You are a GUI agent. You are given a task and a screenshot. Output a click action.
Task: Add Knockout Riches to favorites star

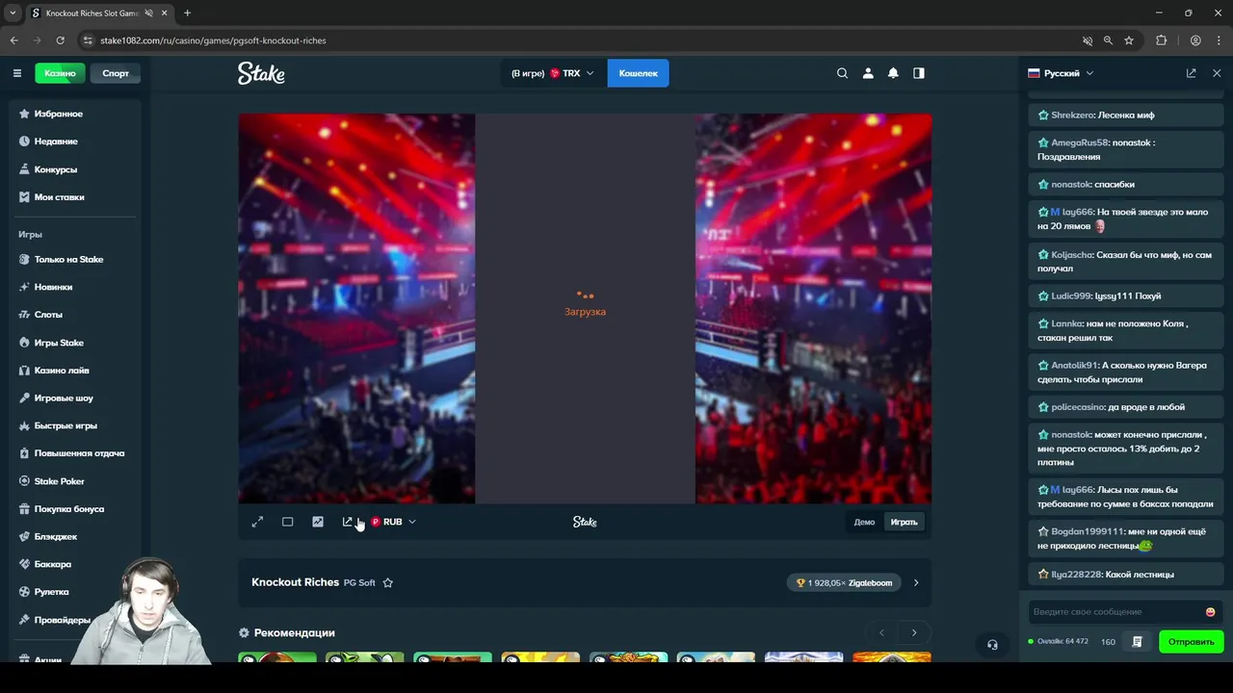pos(387,582)
